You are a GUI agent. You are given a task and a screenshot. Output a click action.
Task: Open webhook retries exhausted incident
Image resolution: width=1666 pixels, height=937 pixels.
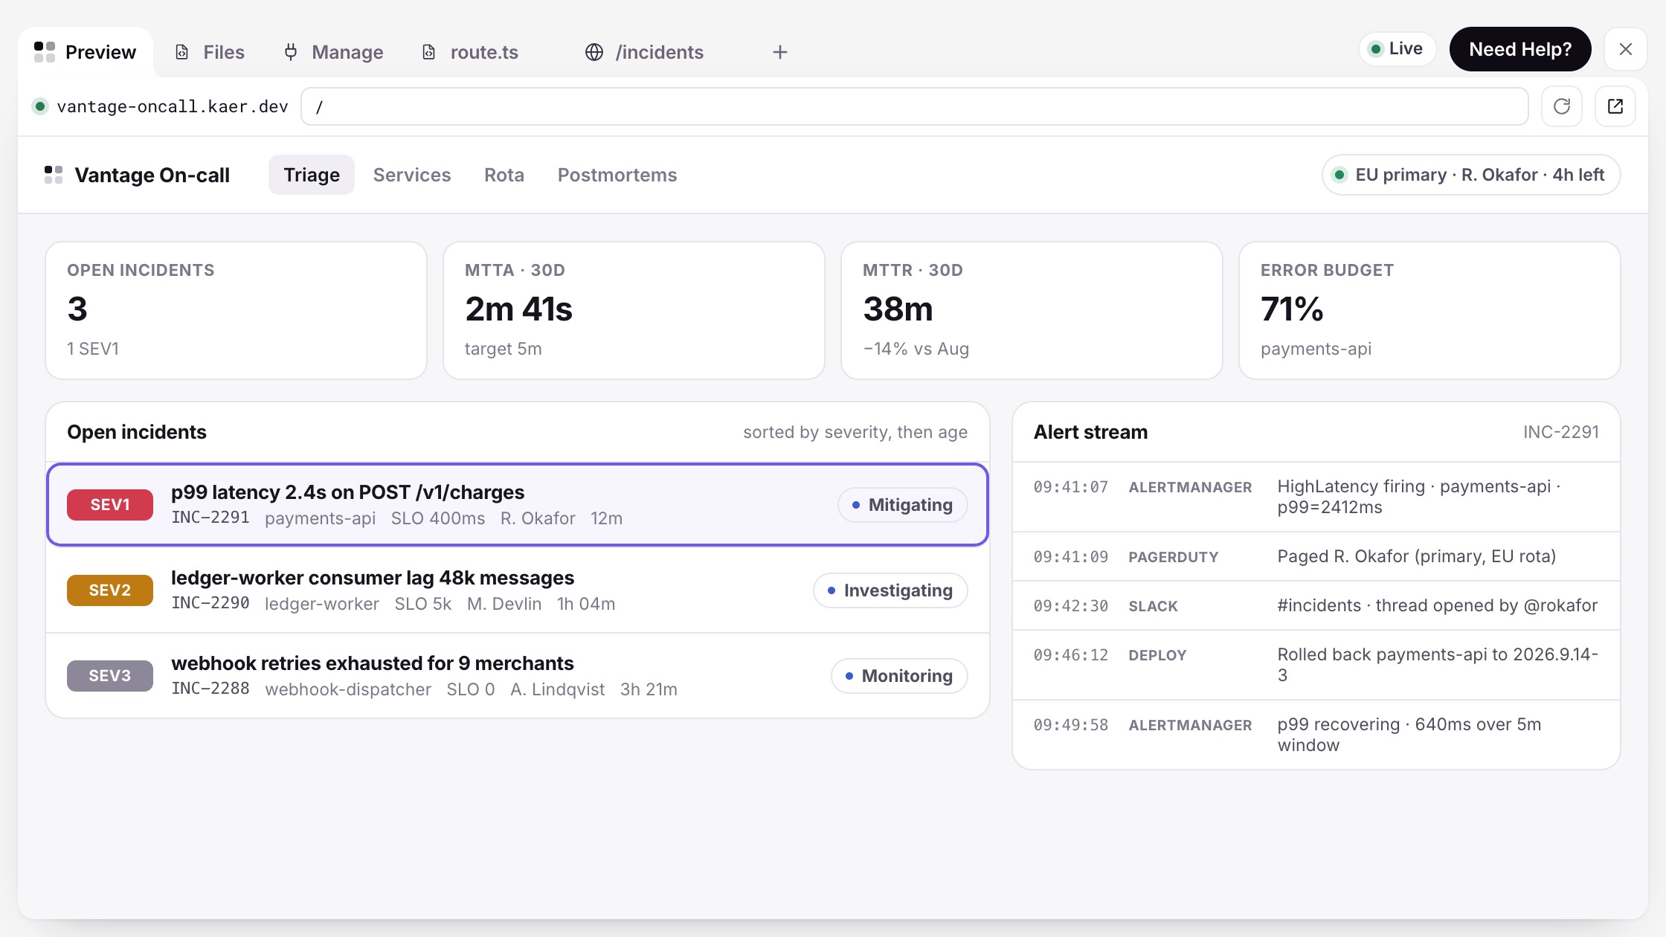[518, 676]
